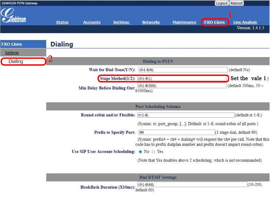270x197 pixels.
Task: Select the FXO Lines tab
Action: pos(214,23)
